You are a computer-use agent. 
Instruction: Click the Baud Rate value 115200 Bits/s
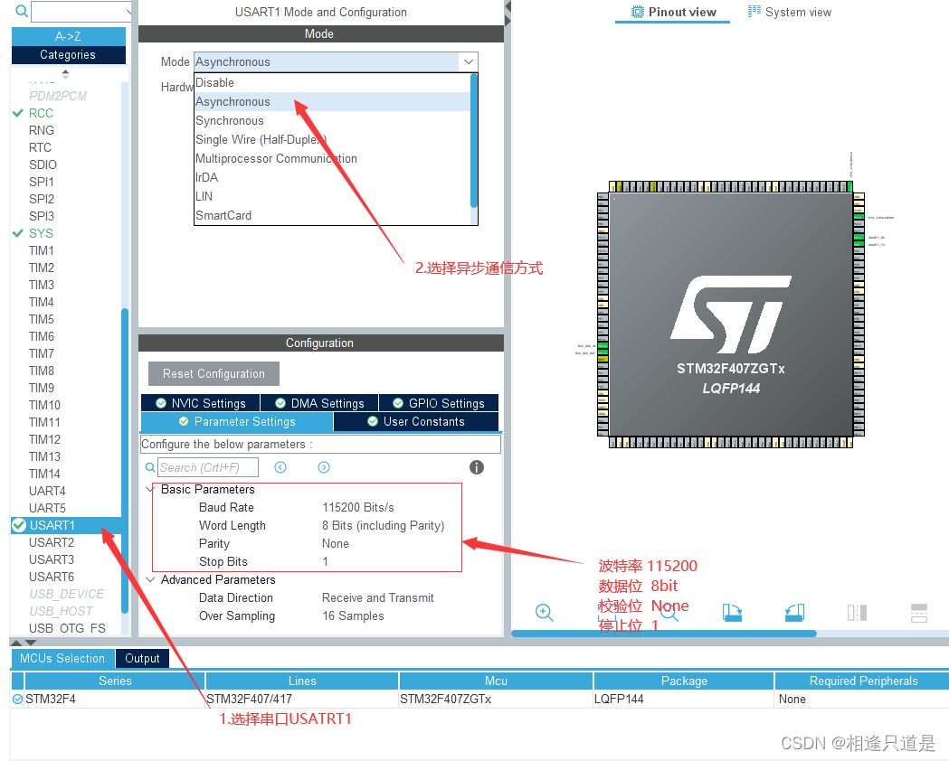click(x=357, y=507)
